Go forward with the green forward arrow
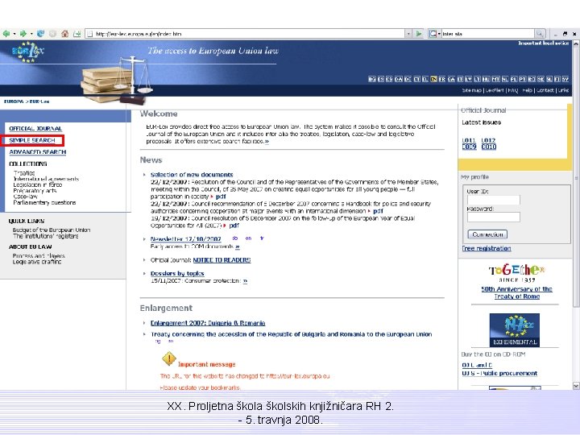The width and height of the screenshot is (580, 435). click(23, 34)
